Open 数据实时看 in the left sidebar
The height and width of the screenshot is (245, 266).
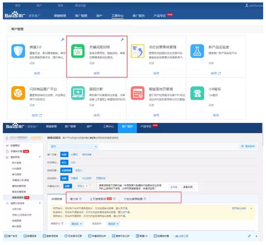coord(16,151)
